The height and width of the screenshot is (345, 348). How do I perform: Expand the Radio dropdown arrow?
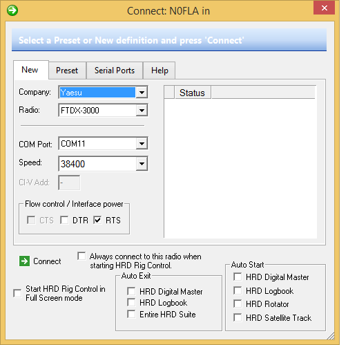pos(142,111)
